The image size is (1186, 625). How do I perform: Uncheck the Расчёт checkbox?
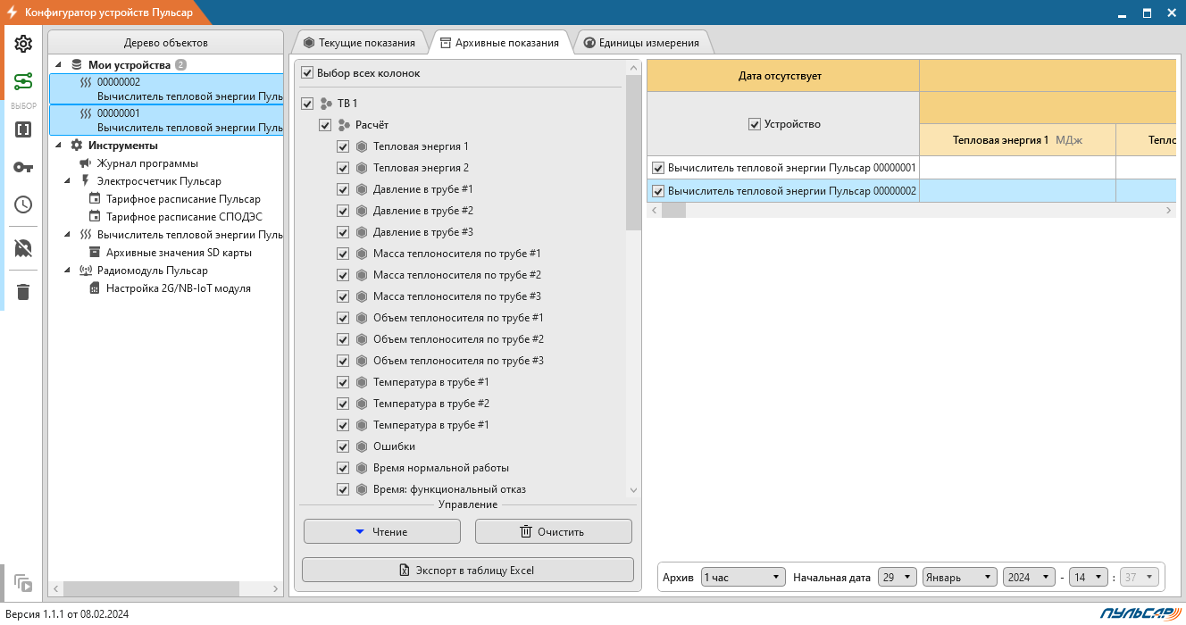[x=325, y=125]
